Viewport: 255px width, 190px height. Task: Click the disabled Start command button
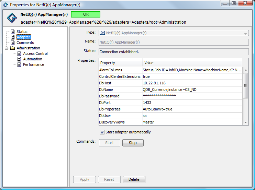tap(109, 143)
